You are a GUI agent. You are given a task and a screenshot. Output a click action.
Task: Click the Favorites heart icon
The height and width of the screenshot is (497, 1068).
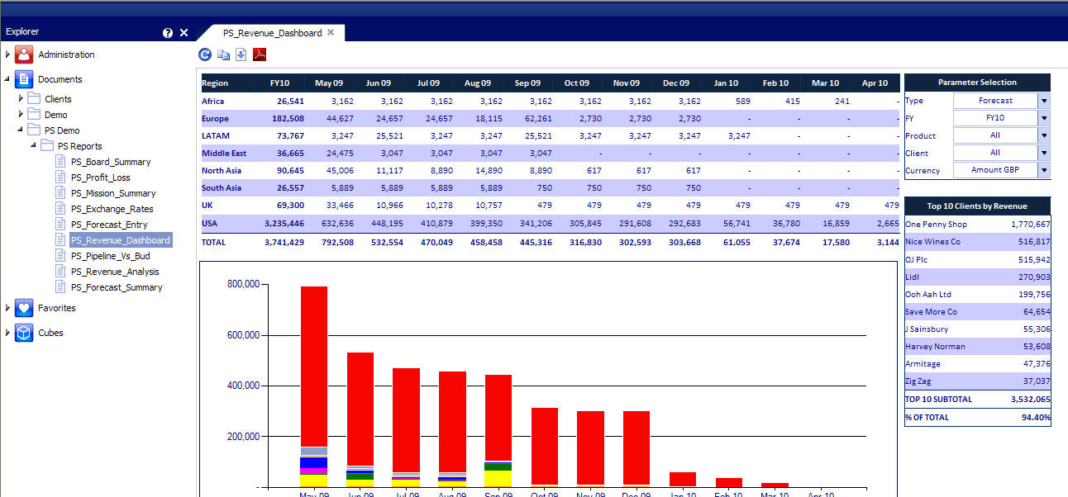coord(24,308)
